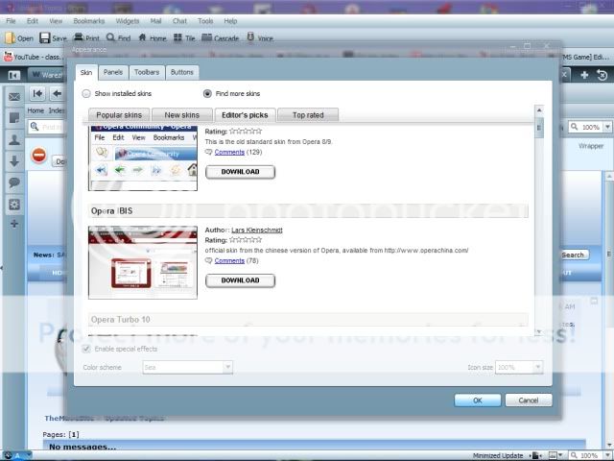Viewport: 614px width, 461px height.
Task: Switch to the Toolbars tab
Action: tap(147, 72)
